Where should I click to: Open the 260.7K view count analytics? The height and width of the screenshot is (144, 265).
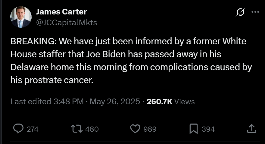[160, 102]
